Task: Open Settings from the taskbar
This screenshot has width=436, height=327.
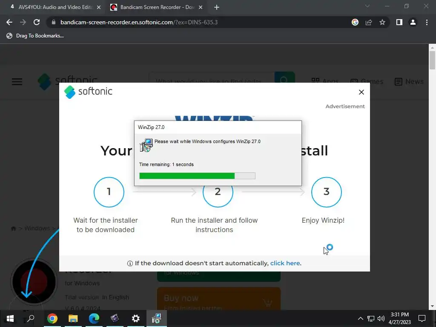Action: click(x=135, y=318)
